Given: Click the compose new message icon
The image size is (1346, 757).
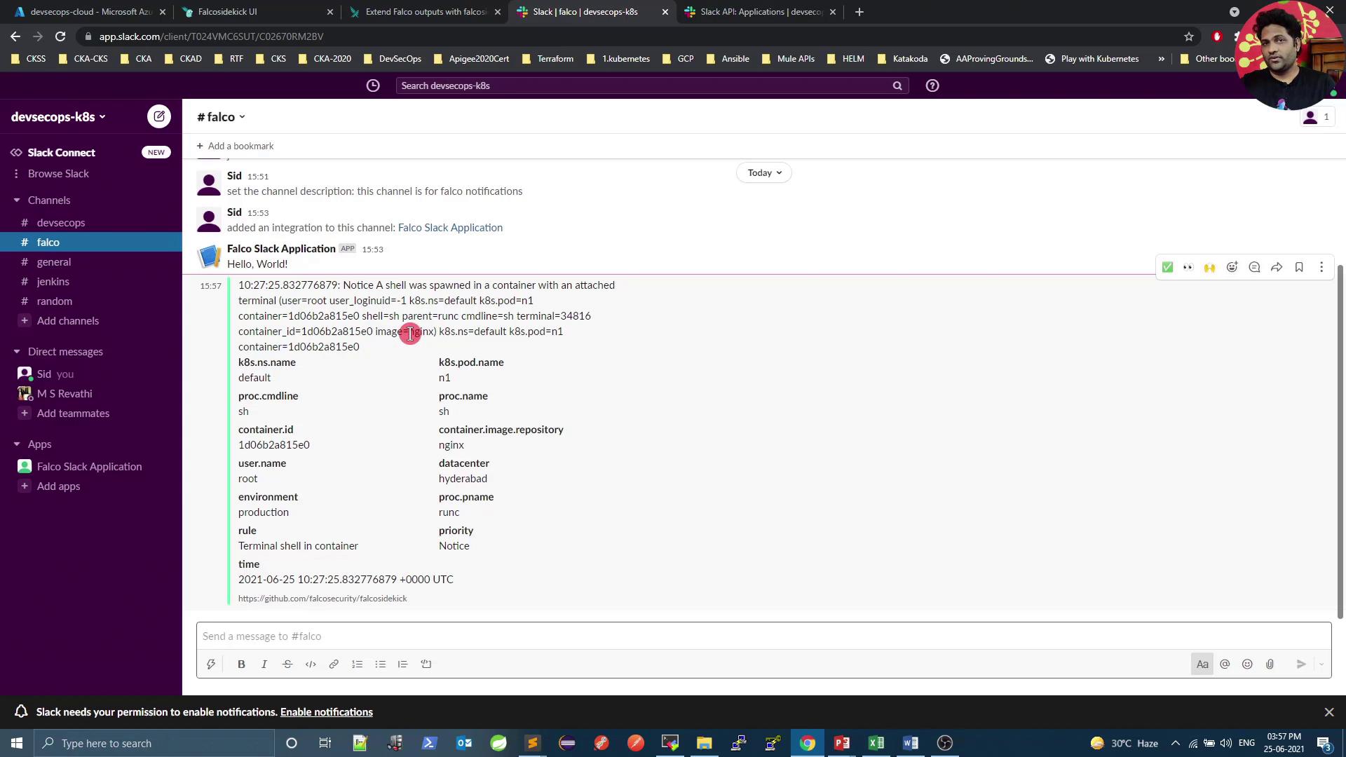Looking at the screenshot, I should tap(159, 116).
